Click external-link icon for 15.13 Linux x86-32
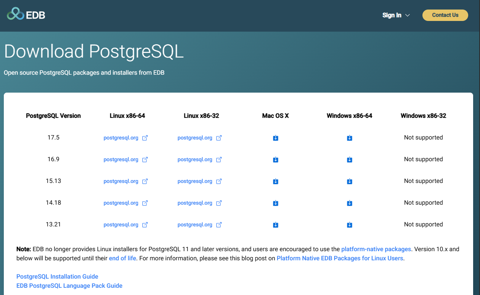 [x=219, y=181]
